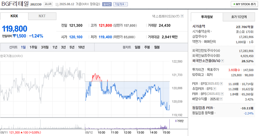This screenshot has width=259, height=136.
Task: Select the 5년 chart period
Action: pos(72,47)
